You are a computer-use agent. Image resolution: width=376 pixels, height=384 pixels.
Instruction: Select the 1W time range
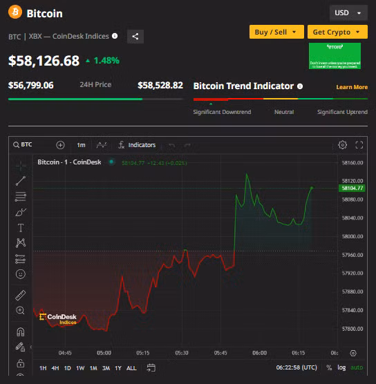pyautogui.click(x=80, y=368)
